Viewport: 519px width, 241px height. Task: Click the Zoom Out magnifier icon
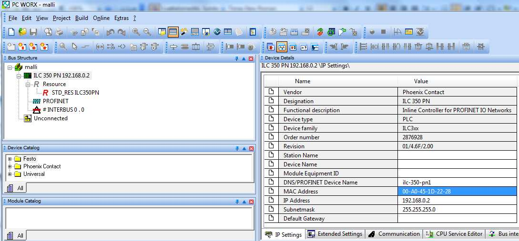click(x=147, y=32)
